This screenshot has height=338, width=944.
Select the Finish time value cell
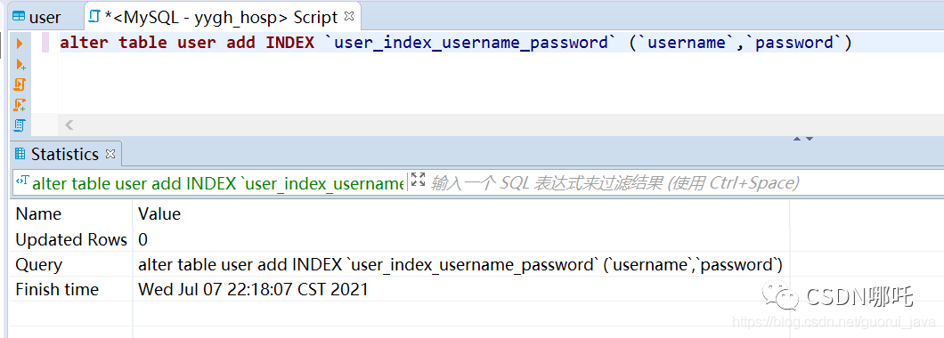pyautogui.click(x=253, y=289)
